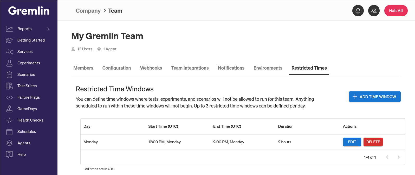The image size is (415, 175).
Task: Click the Getting Started graduation cap icon
Action: [9, 40]
